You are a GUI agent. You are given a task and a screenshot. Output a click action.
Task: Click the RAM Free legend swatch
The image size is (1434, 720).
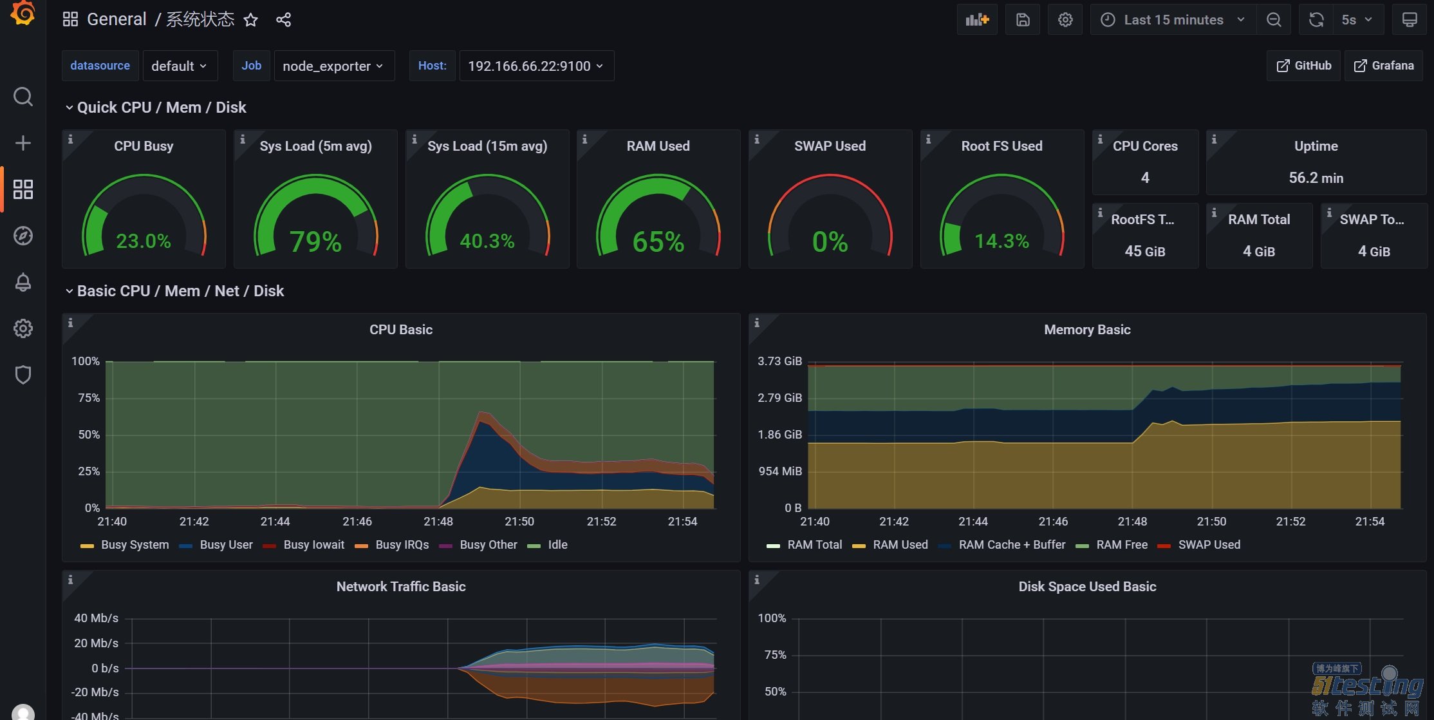coord(1082,545)
